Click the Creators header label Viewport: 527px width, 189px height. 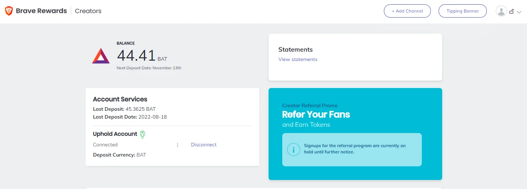[88, 11]
